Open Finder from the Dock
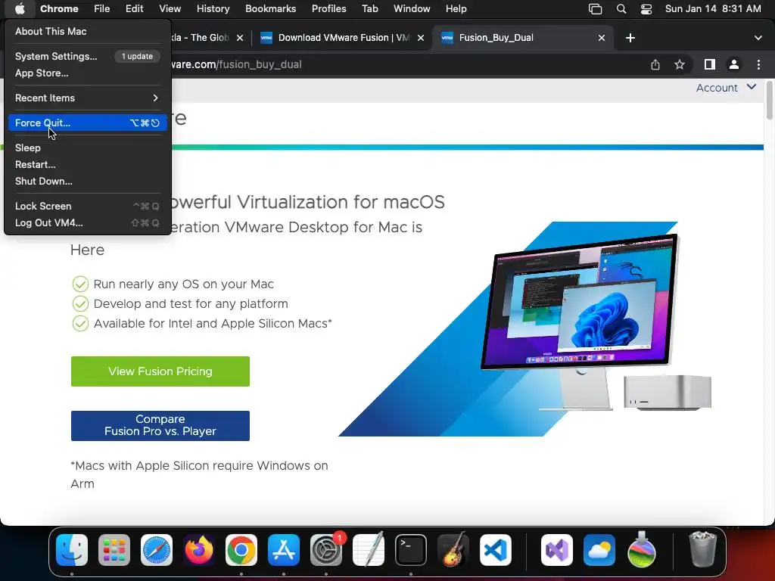 click(x=72, y=550)
